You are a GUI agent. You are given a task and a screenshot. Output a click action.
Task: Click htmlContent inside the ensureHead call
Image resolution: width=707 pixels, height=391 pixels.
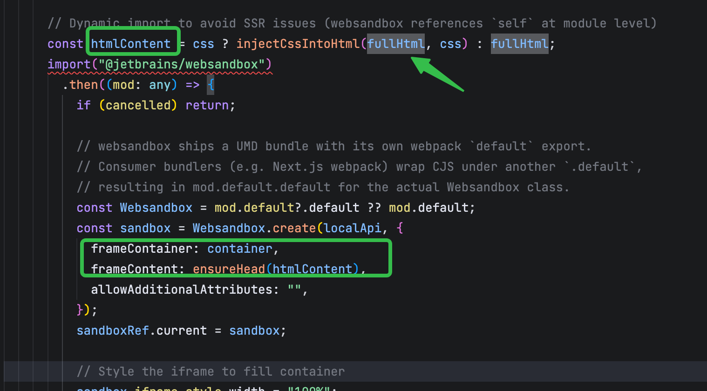(313, 269)
